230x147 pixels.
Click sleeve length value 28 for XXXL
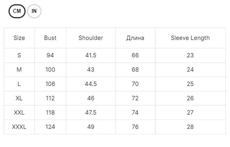(190, 127)
